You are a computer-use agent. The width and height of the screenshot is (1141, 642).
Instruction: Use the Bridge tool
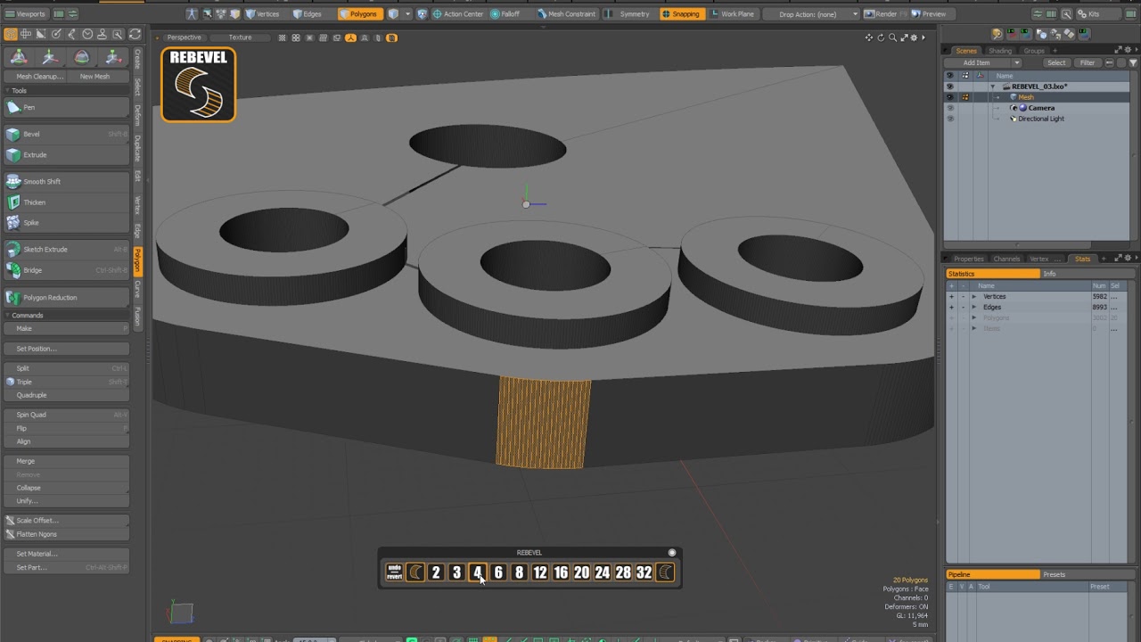(x=66, y=270)
